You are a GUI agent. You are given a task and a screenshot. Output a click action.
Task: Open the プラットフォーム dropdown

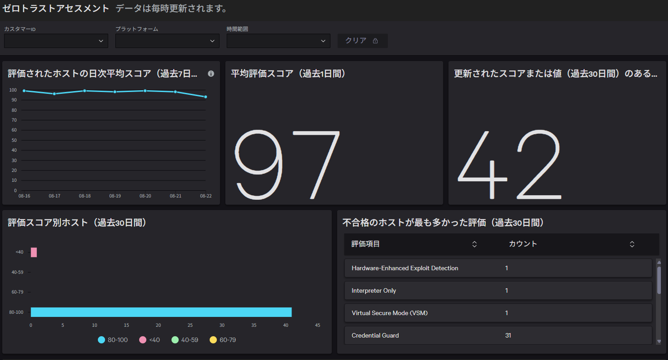tap(167, 41)
